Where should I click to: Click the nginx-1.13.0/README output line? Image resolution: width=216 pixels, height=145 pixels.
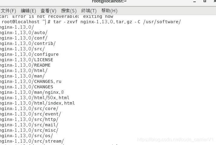[x=25, y=65]
